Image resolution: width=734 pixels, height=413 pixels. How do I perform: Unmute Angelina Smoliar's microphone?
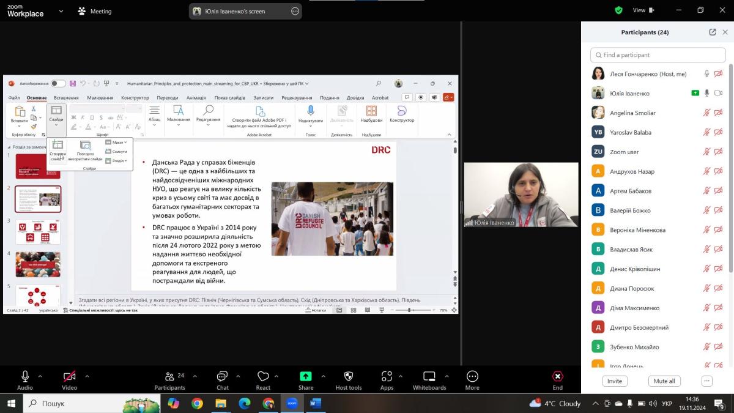706,113
